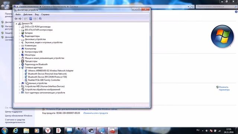Open the media player taskbar icon
This screenshot has height=134, width=238.
[37, 131]
